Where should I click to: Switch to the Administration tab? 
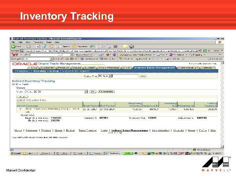tap(188, 68)
